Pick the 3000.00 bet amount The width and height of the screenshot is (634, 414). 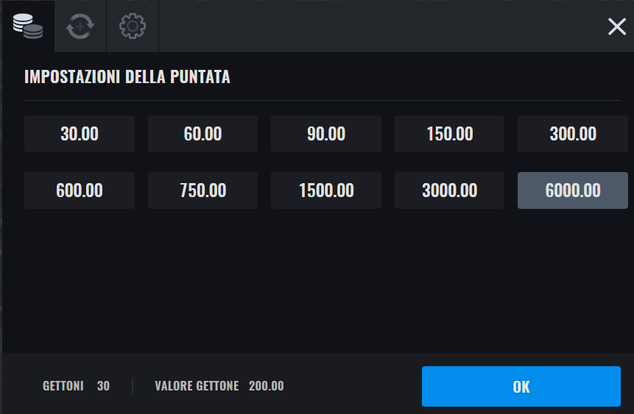(449, 190)
